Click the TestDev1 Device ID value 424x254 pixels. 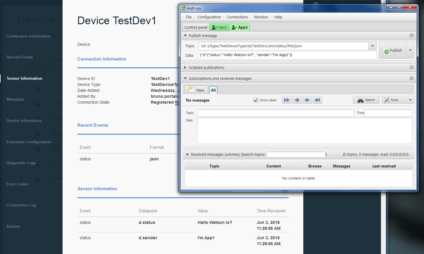[x=160, y=79]
